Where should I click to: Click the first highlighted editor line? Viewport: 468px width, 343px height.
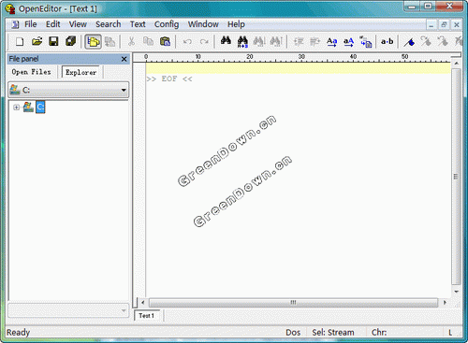299,68
